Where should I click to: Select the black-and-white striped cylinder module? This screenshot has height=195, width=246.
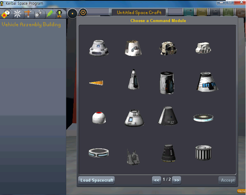click(203, 152)
